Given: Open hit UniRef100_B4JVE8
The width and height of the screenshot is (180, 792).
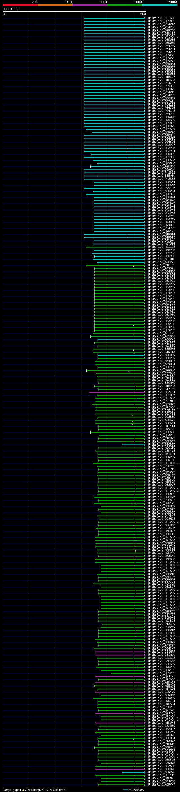Looking at the screenshot, I should [161, 782].
